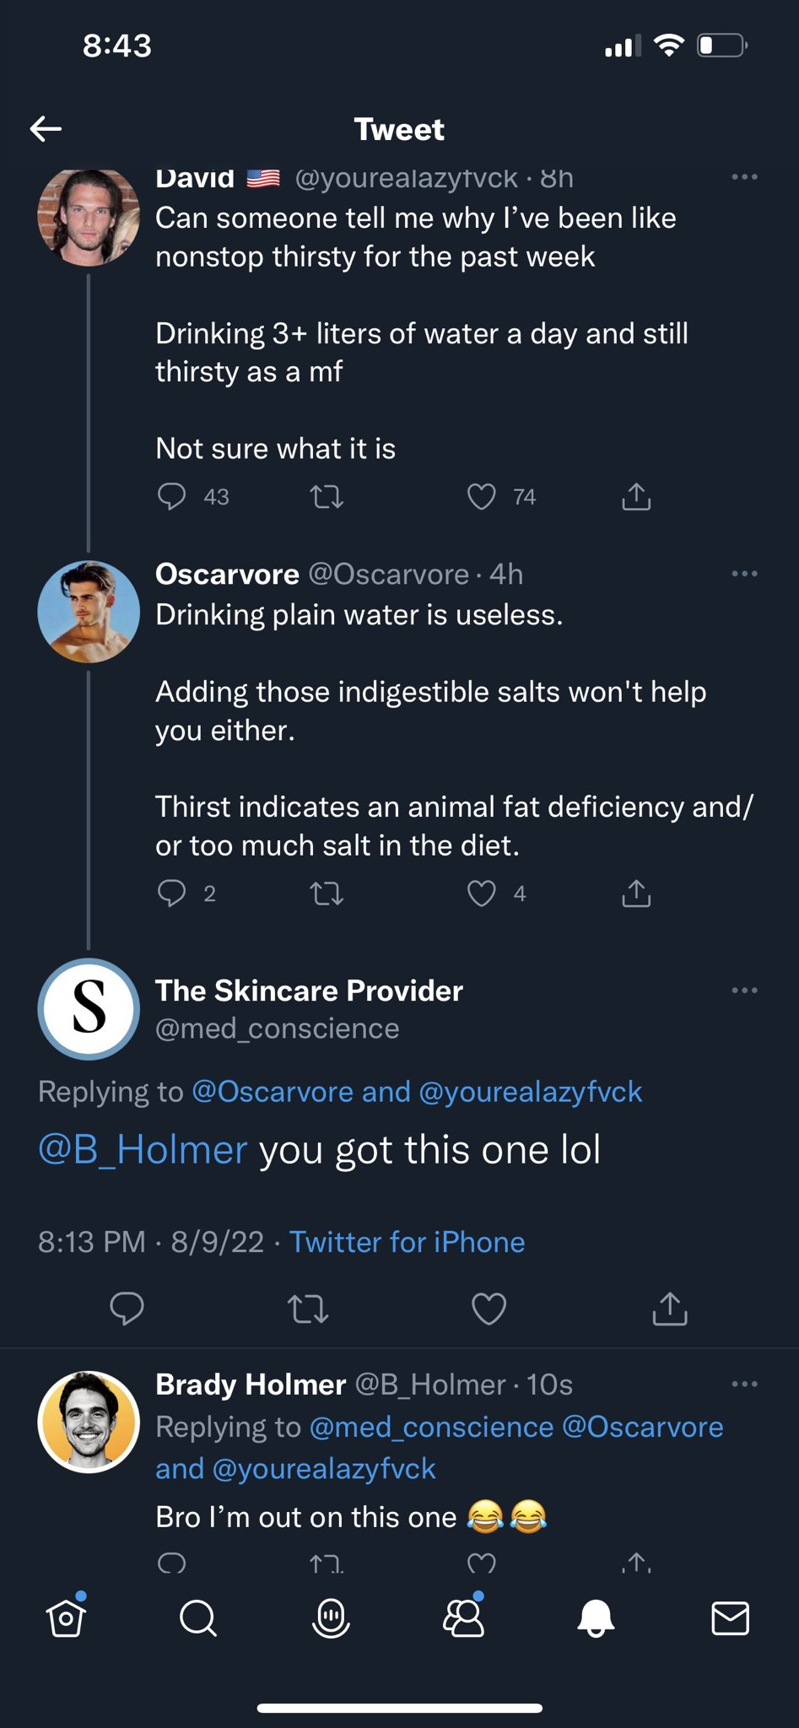The image size is (799, 1728).
Task: Go to Home tab in bottom bar
Action: tap(67, 1618)
